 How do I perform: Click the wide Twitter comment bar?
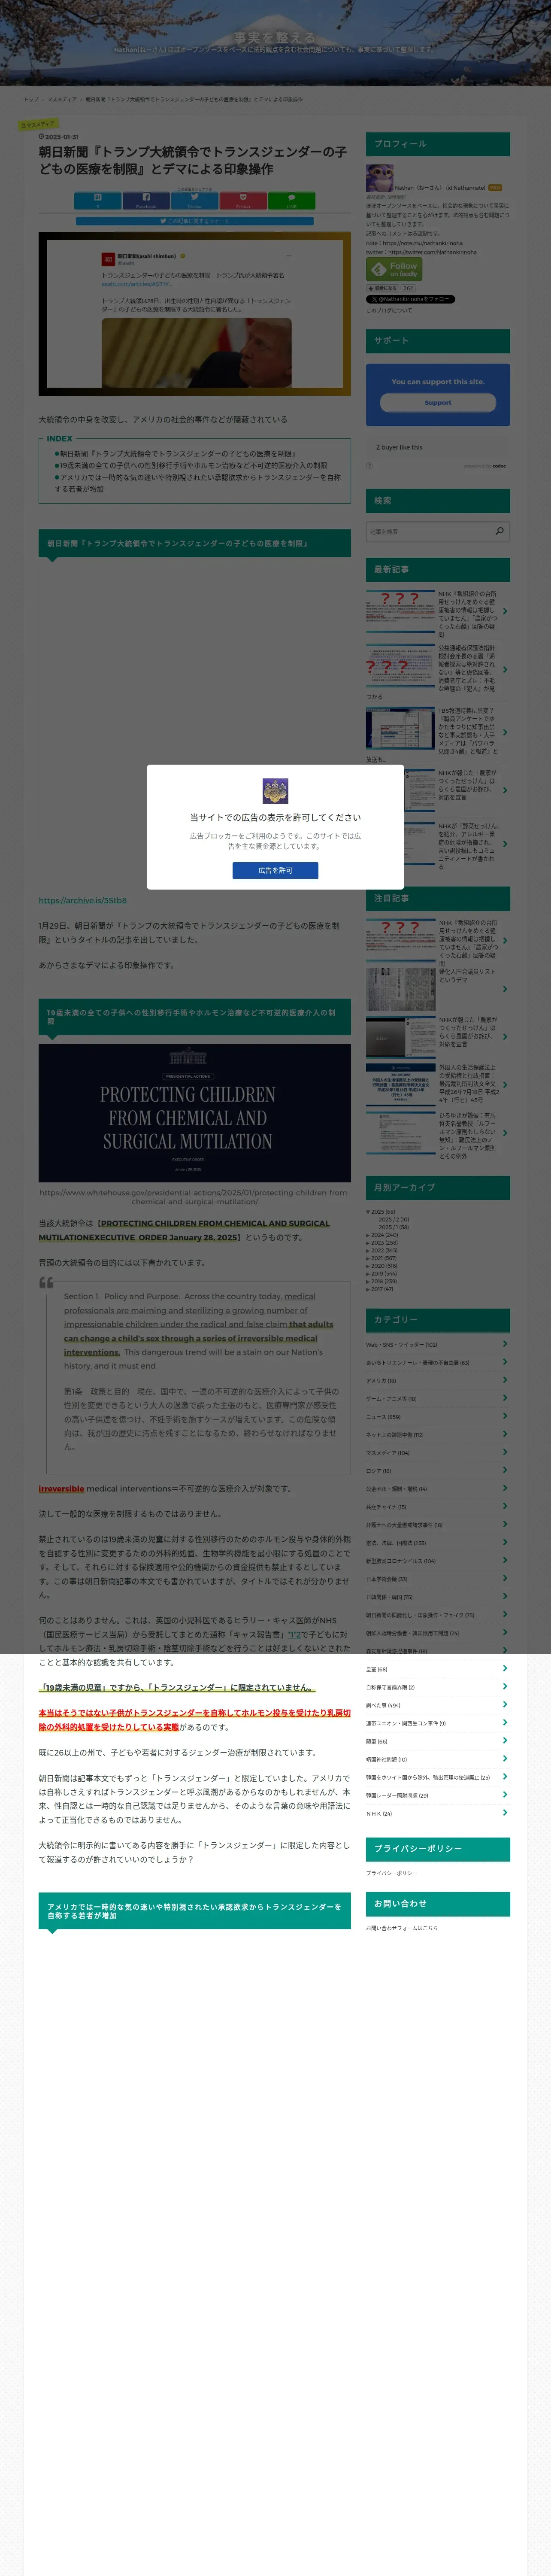coord(194,221)
